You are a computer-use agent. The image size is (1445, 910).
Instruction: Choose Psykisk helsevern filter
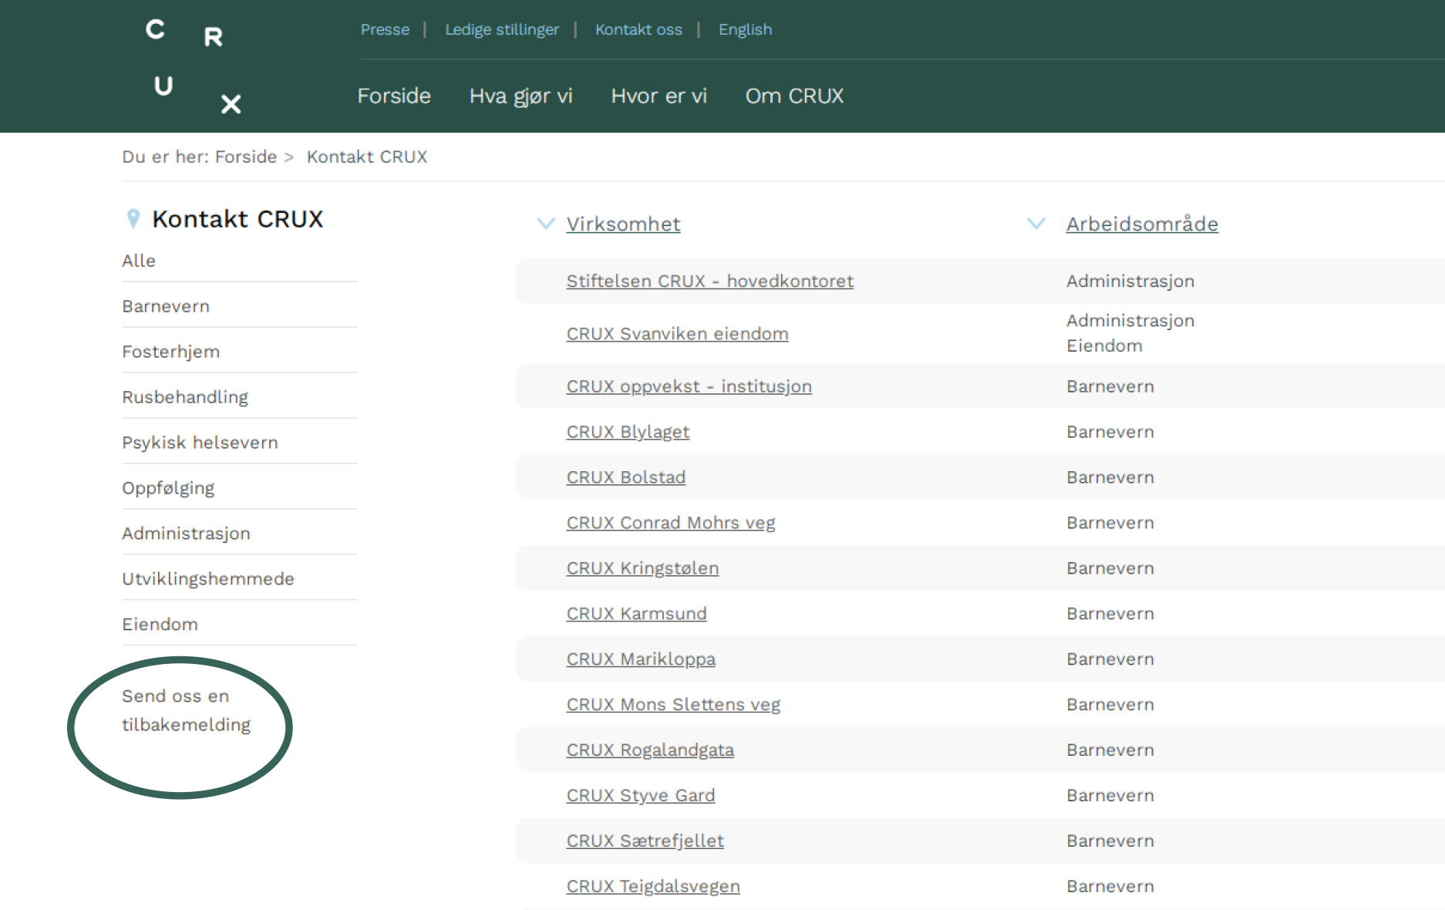coord(200,443)
